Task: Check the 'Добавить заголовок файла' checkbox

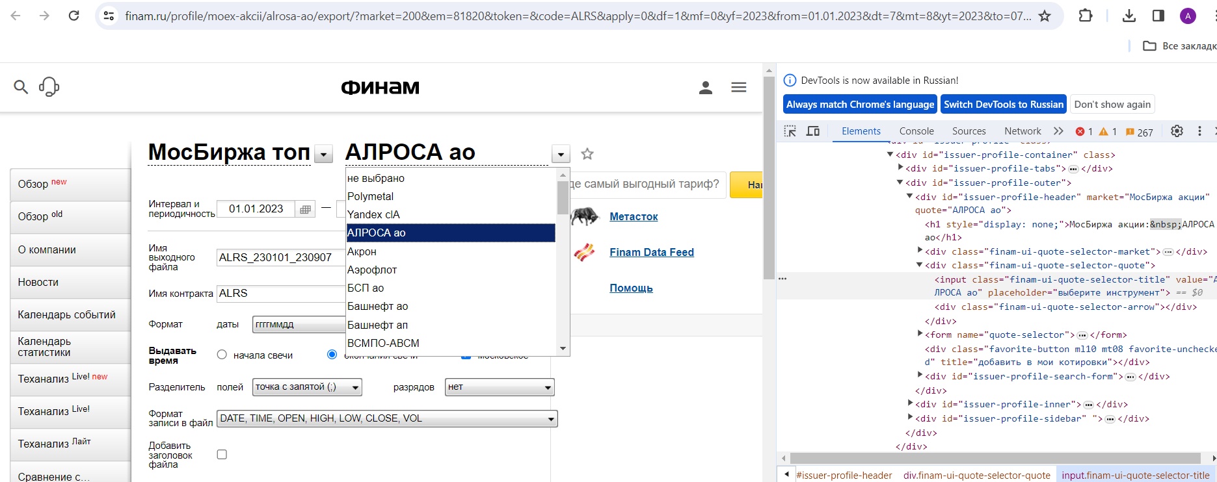Action: [222, 455]
